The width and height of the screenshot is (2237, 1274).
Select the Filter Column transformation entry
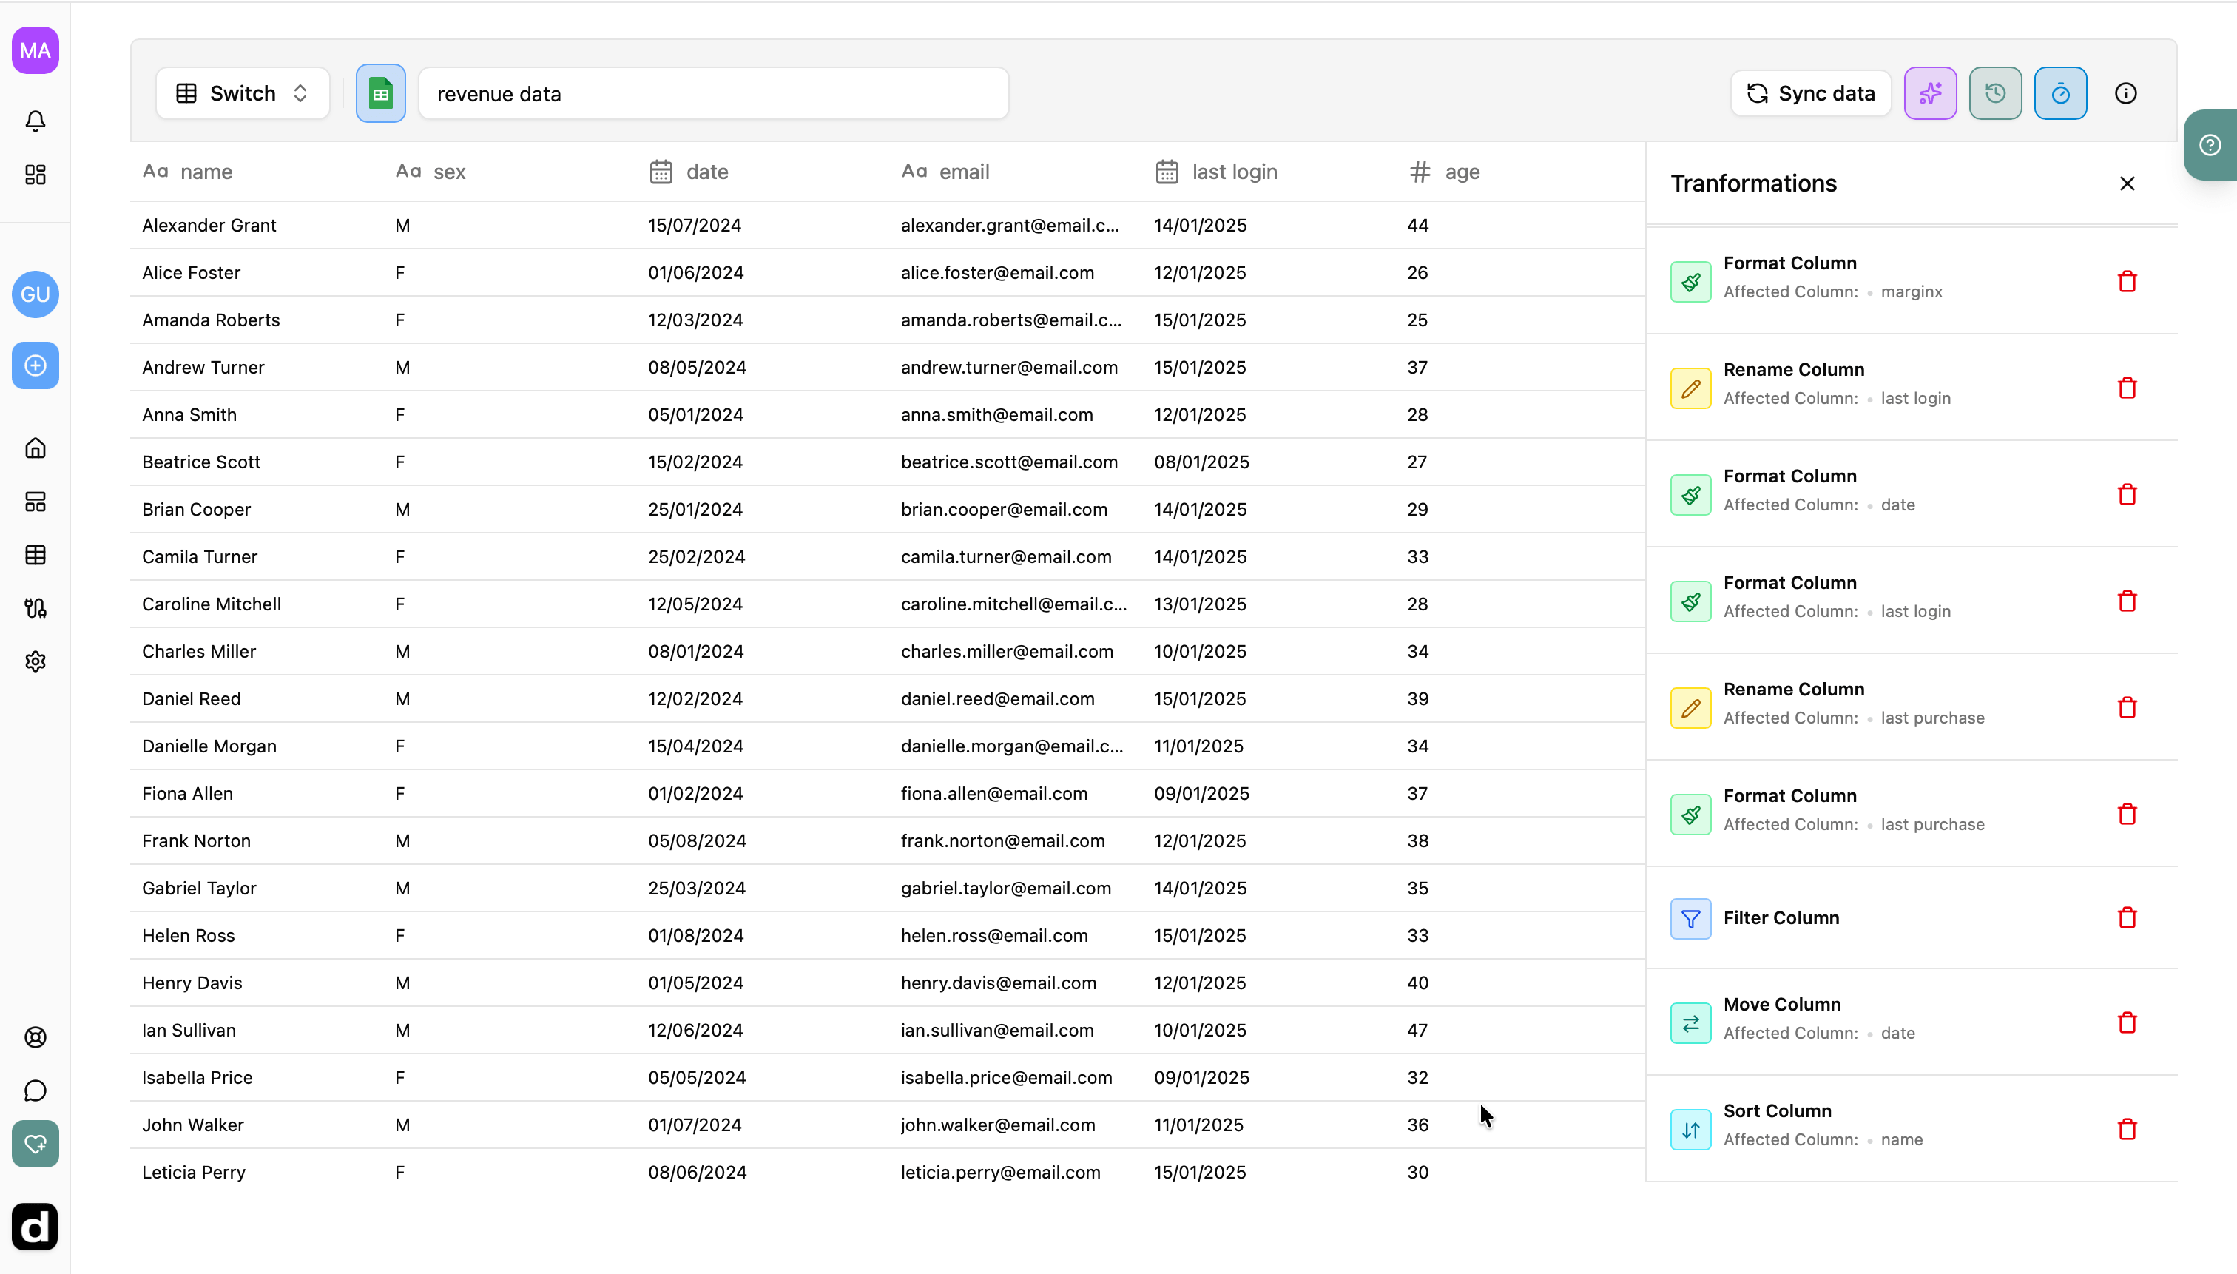(x=1911, y=917)
